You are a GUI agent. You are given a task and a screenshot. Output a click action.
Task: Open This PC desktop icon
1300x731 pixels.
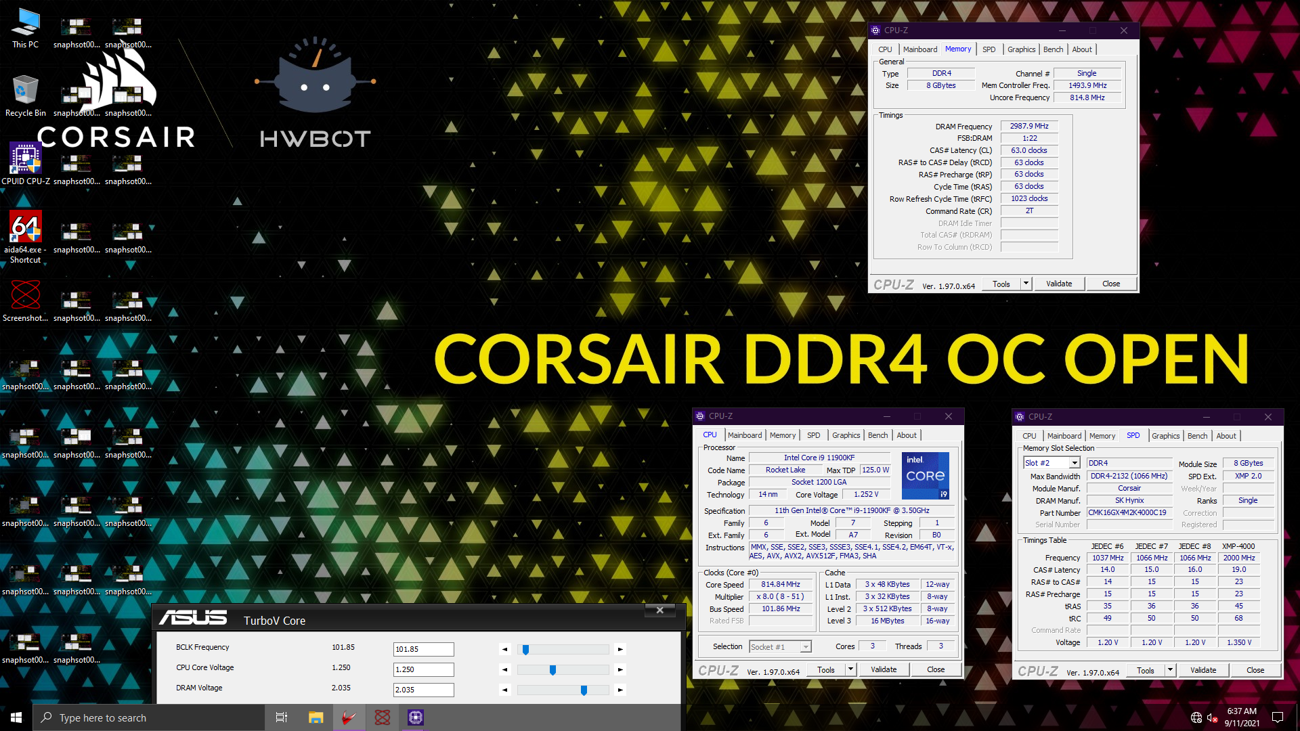[25, 28]
